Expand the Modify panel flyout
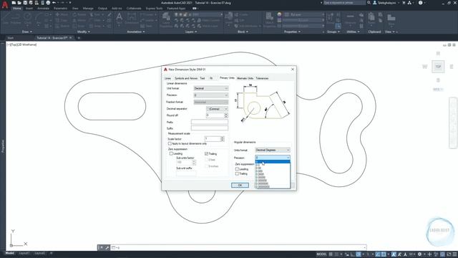458x258 pixels. click(x=84, y=32)
